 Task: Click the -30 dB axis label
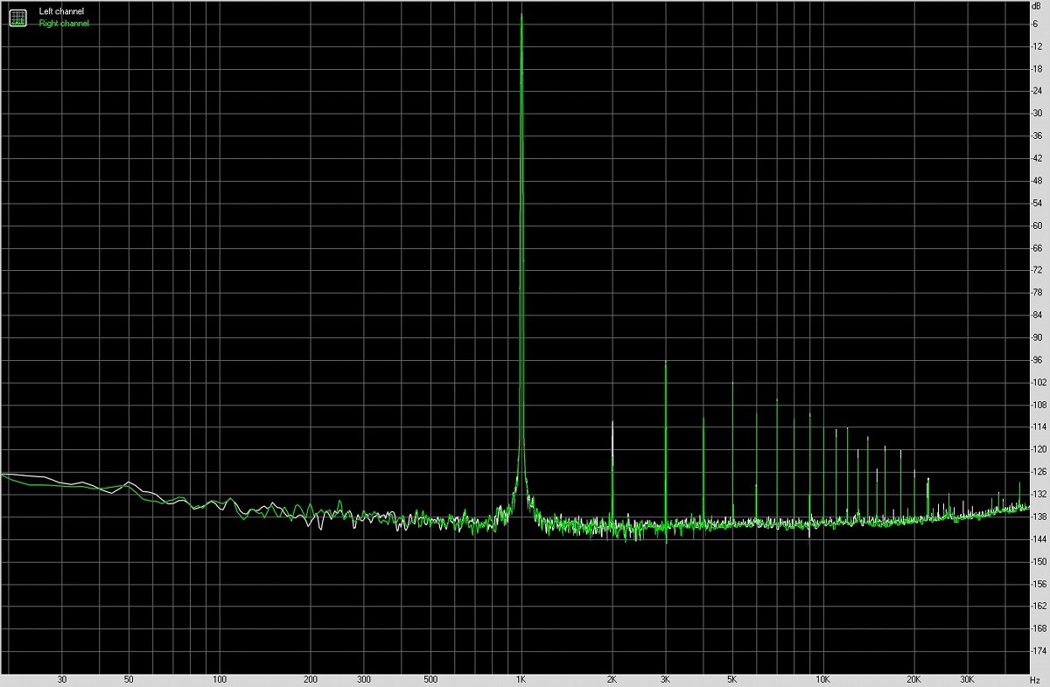pos(1038,113)
